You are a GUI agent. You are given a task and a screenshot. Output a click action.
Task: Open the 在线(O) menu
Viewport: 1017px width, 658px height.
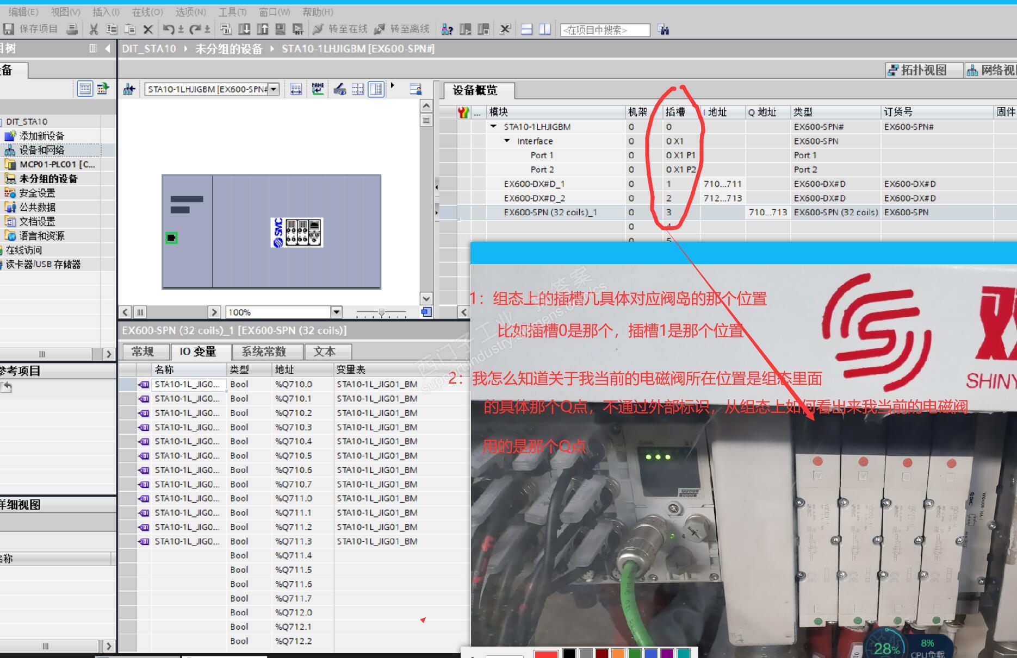147,12
